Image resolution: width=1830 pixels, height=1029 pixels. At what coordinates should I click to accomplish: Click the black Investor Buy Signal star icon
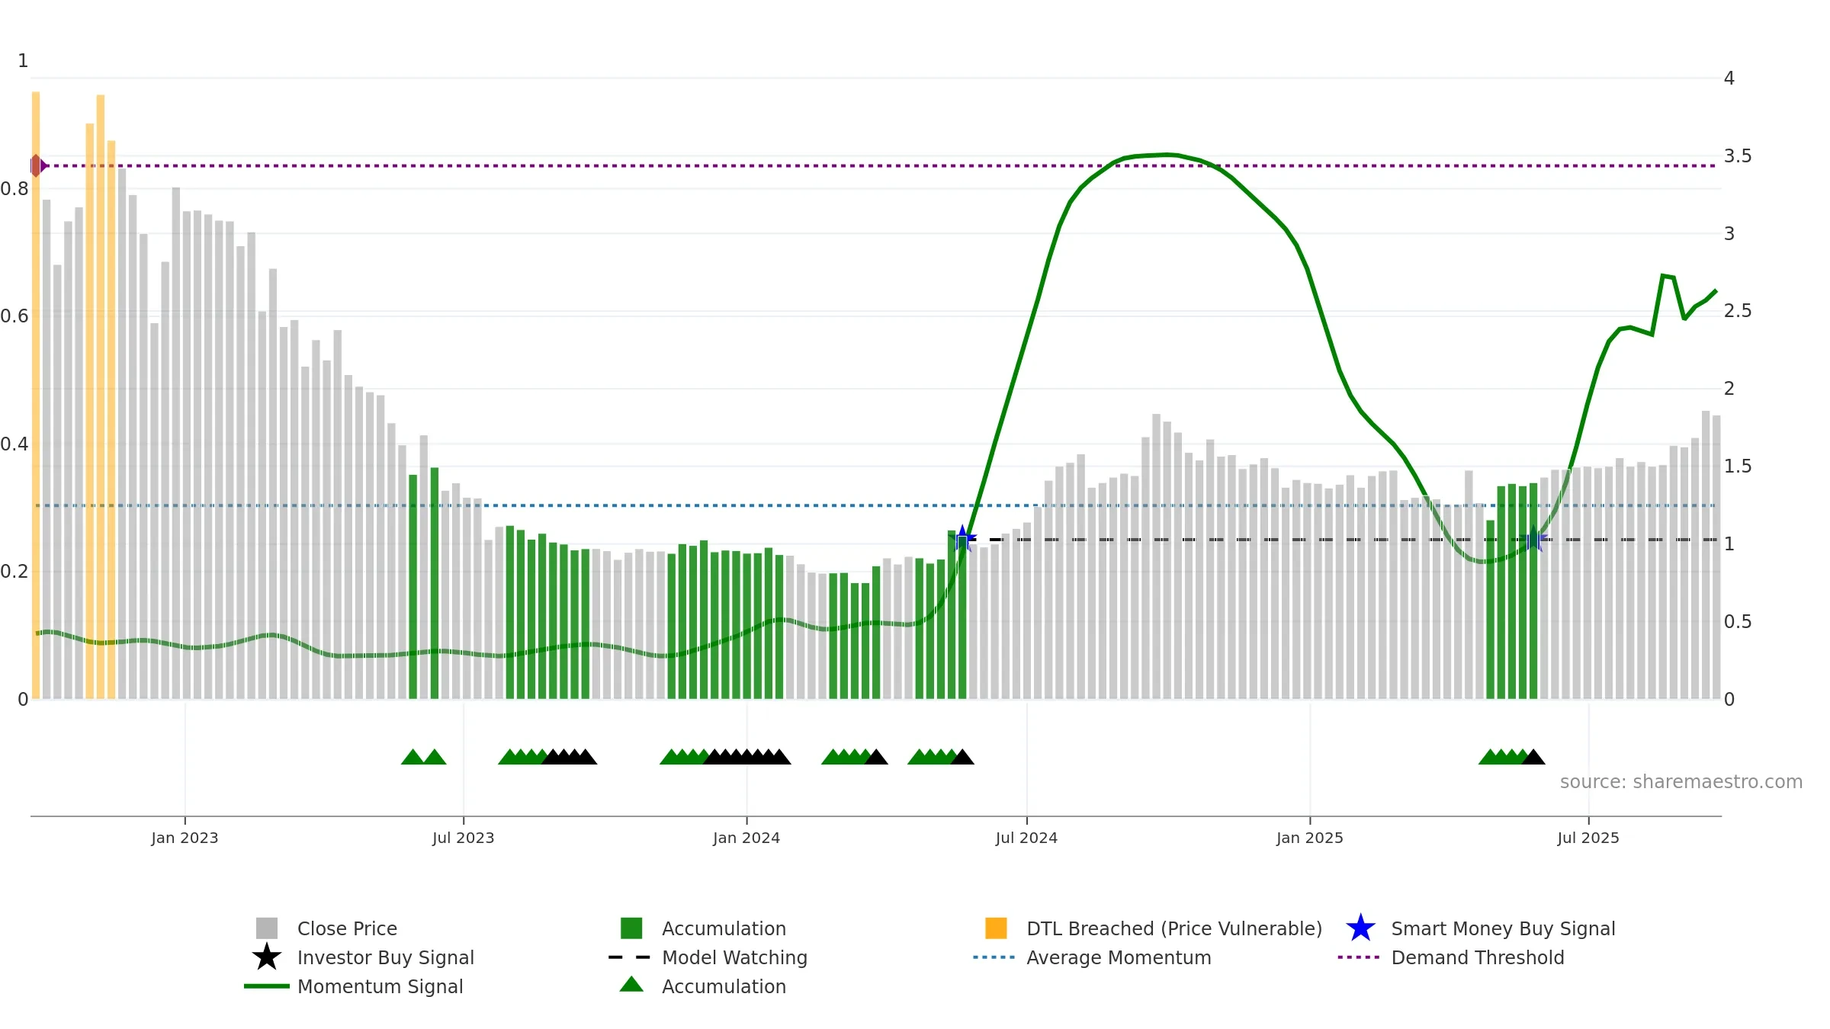point(267,957)
